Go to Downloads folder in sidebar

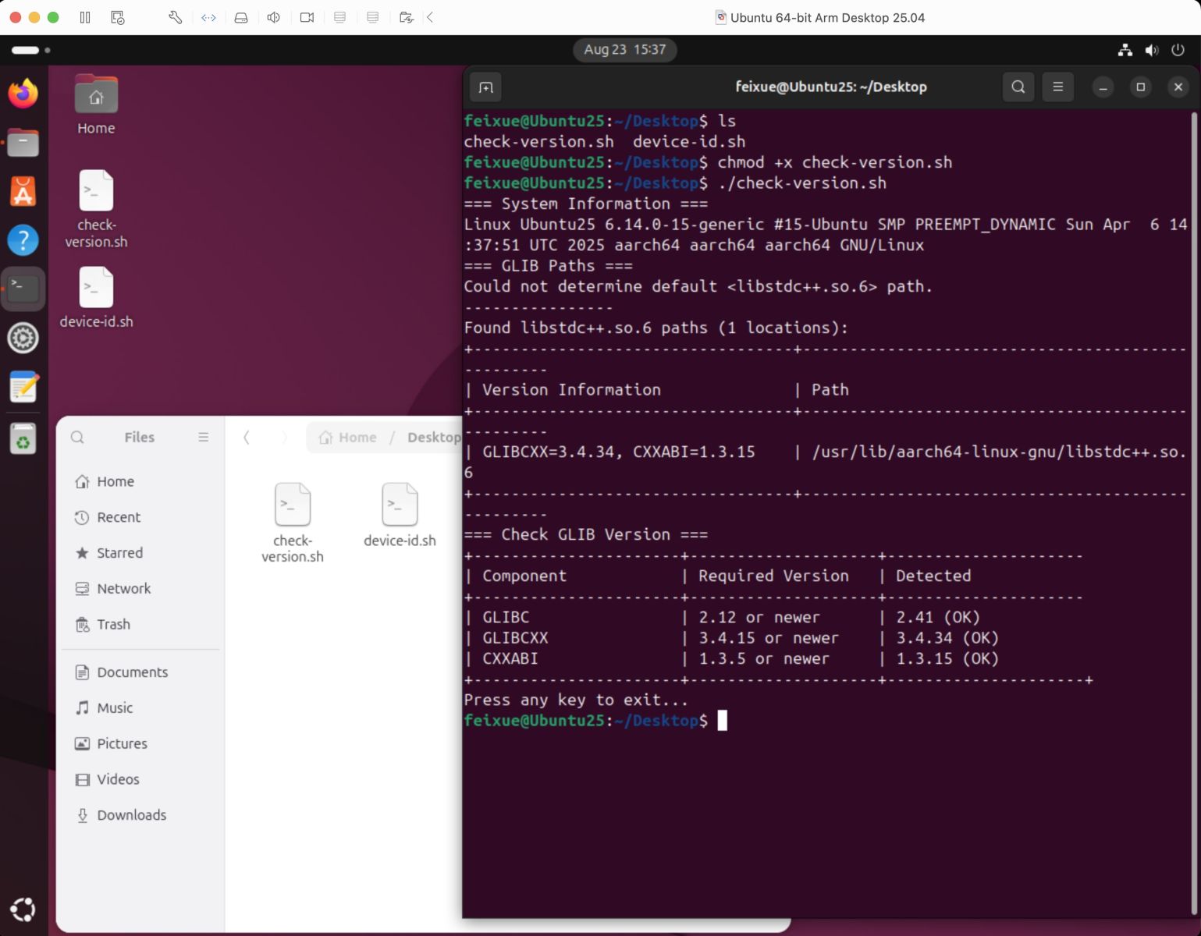click(x=131, y=815)
